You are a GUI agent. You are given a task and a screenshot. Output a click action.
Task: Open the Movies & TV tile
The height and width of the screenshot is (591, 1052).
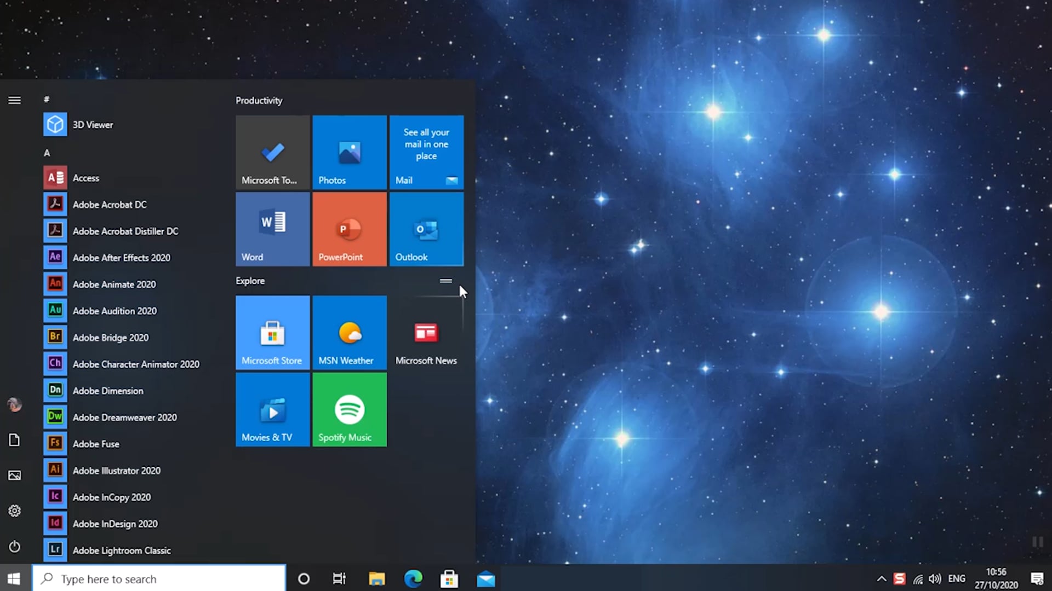pos(272,409)
